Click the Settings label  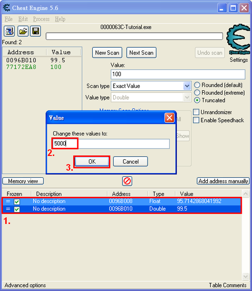pyautogui.click(x=239, y=60)
